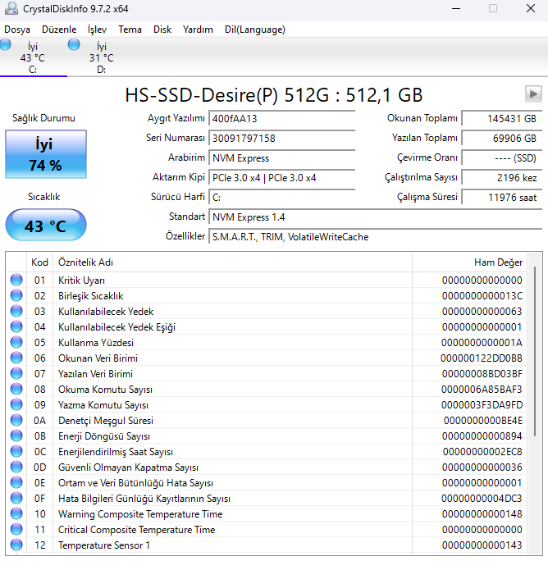Screen dimensions: 548x561
Task: Click the next disk arrow button
Action: 533,93
